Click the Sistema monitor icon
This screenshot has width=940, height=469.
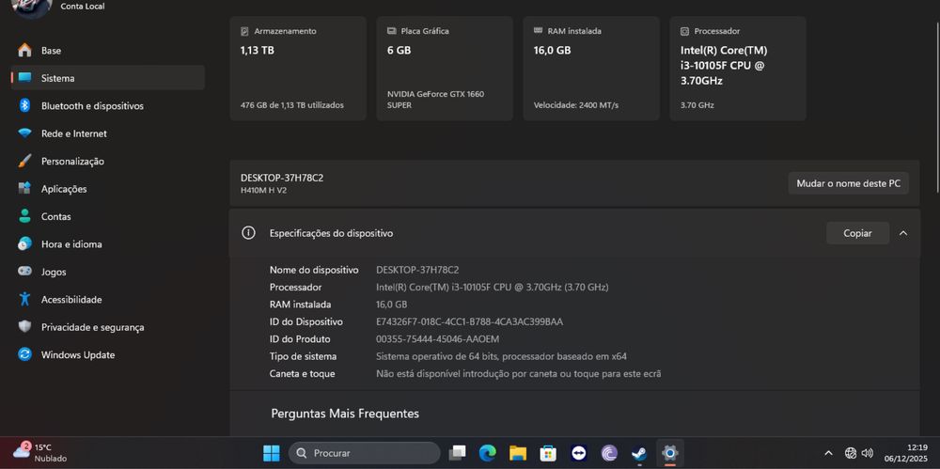pos(24,78)
